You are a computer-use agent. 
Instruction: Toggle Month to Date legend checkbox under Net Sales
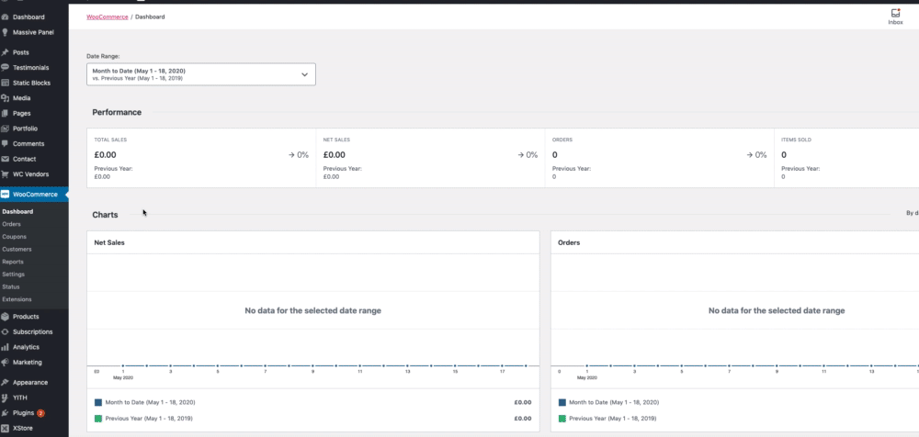(98, 402)
